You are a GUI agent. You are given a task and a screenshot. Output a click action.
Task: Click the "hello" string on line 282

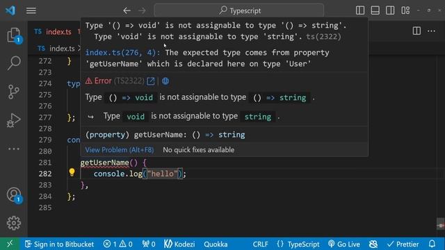tap(162, 174)
